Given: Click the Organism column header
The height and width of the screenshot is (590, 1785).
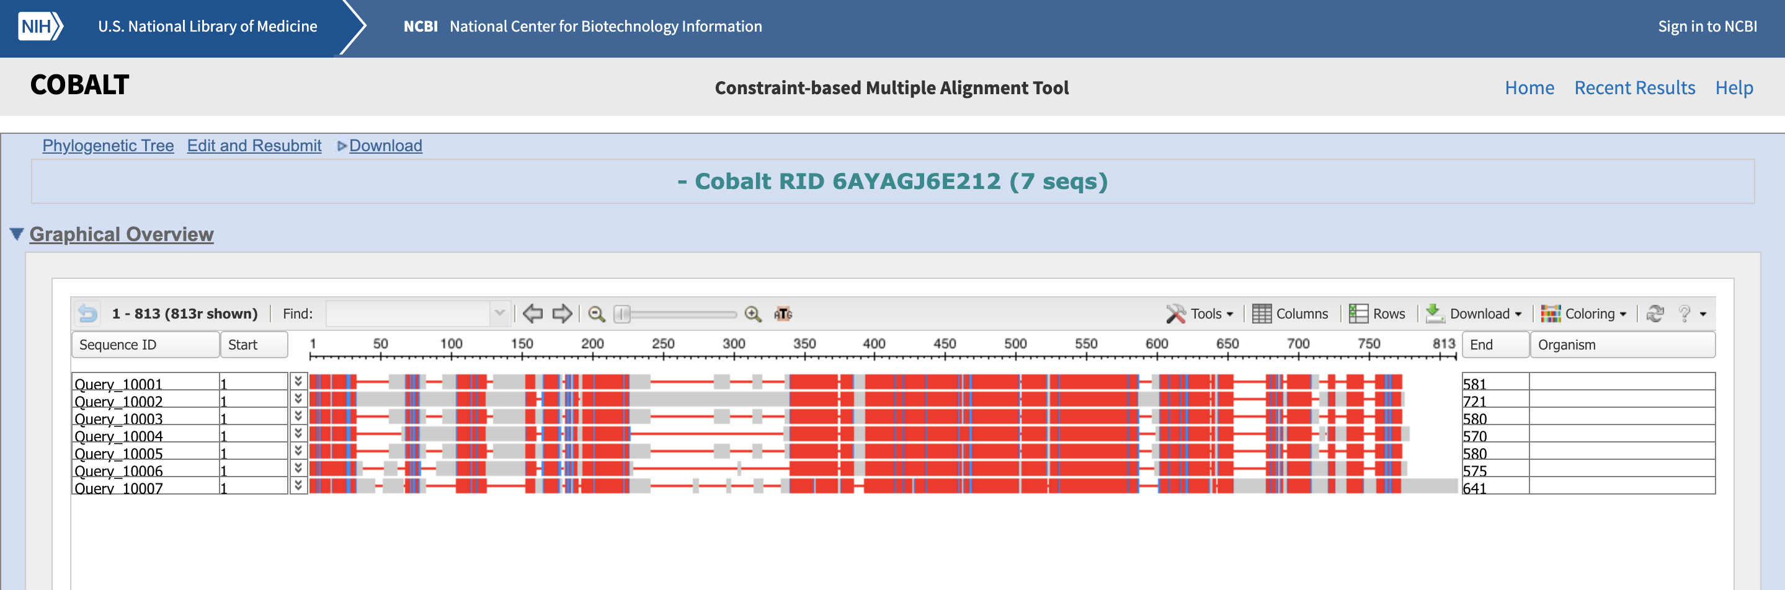Looking at the screenshot, I should (1622, 345).
